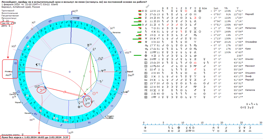Click the Part of Fortune symbol in the wheel

[x=79, y=107]
